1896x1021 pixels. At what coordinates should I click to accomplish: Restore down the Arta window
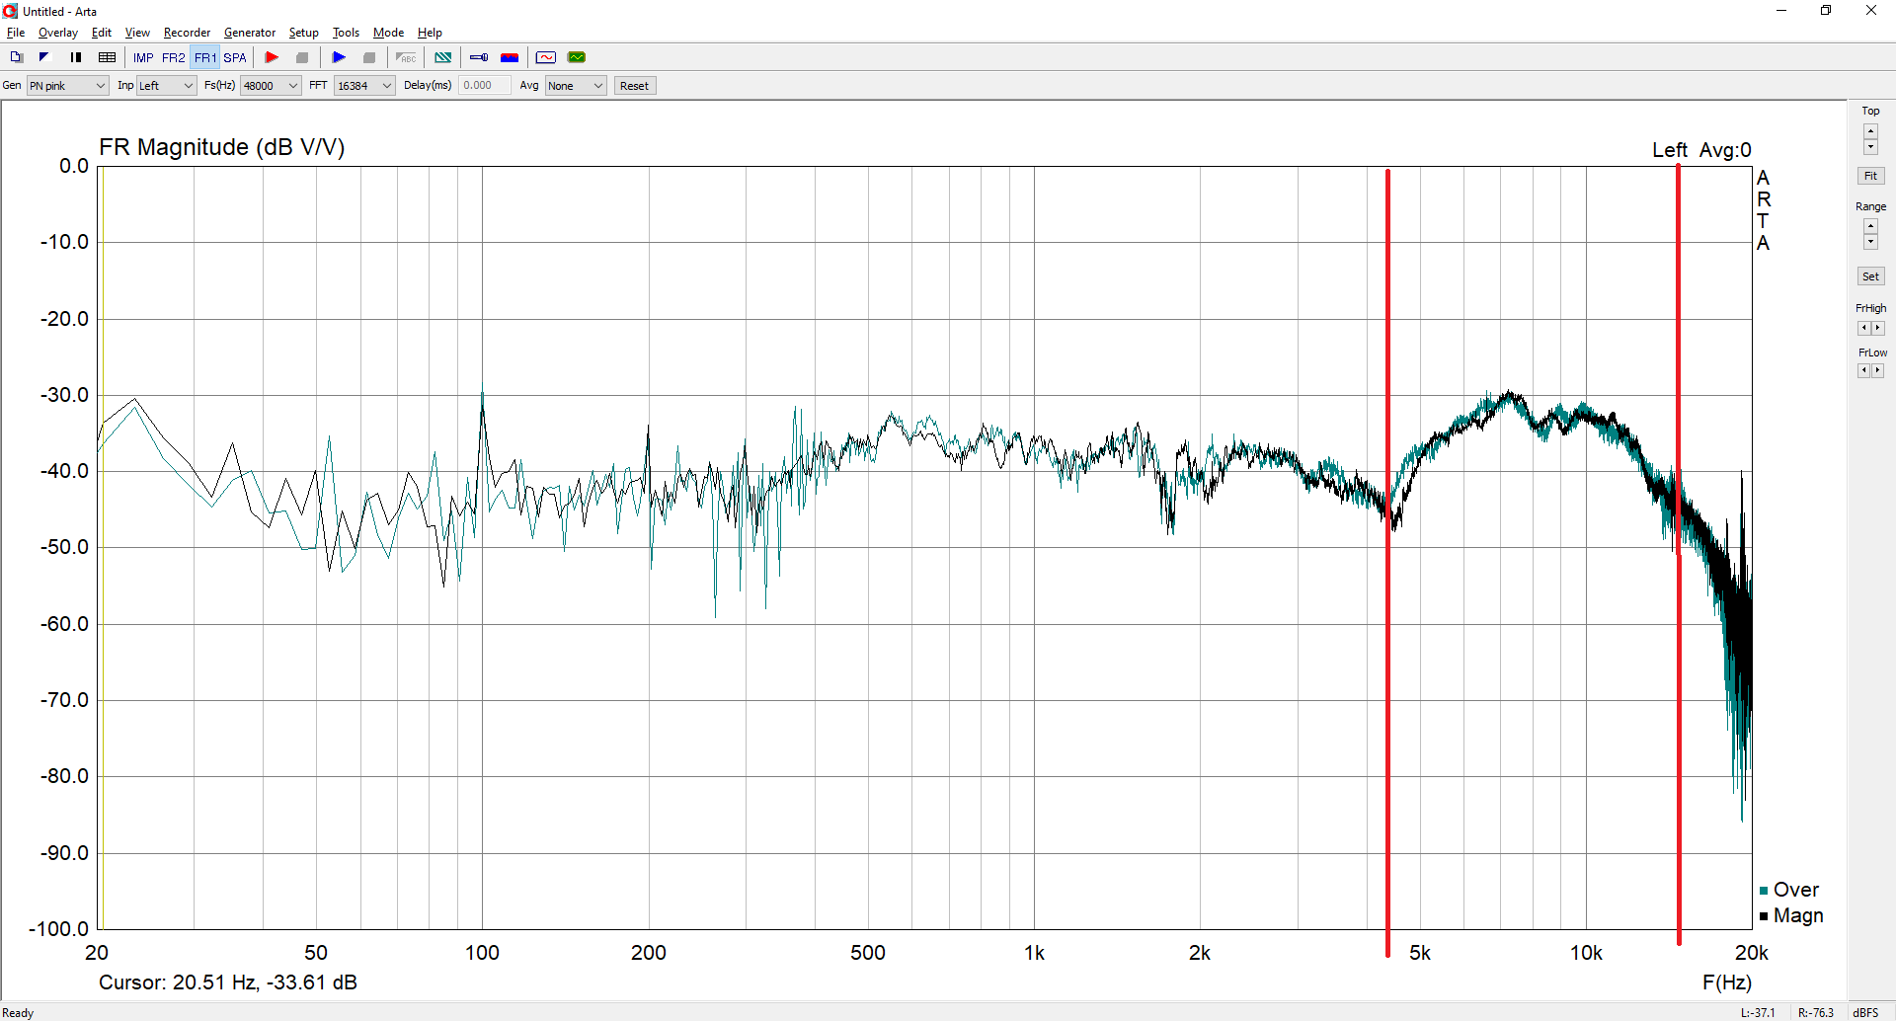1826,11
